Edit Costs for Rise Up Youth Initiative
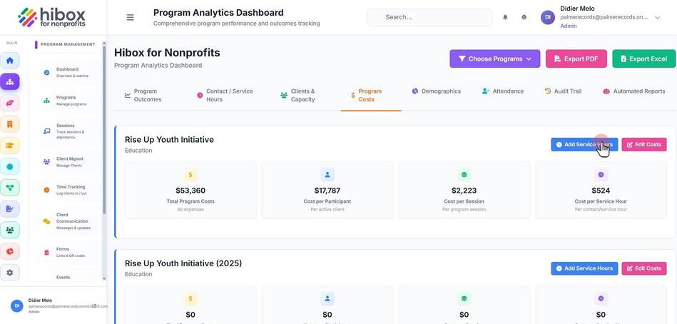Image resolution: width=677 pixels, height=324 pixels. pos(643,145)
